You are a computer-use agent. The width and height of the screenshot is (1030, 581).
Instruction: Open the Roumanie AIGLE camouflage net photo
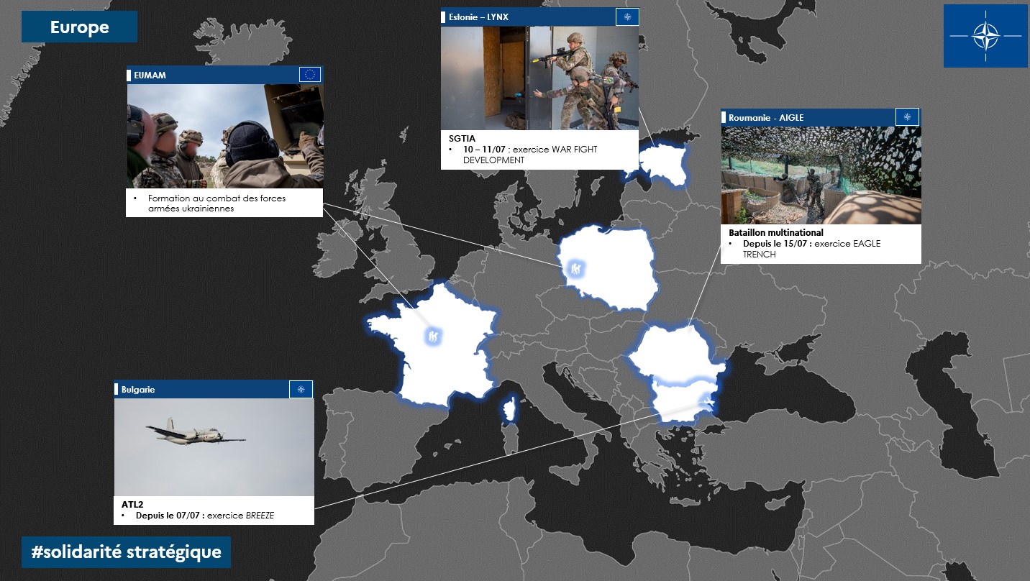pos(821,175)
